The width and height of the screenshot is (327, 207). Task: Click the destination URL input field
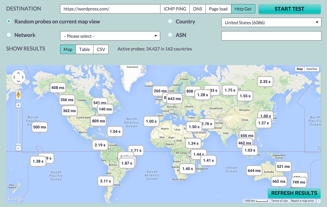coord(110,9)
